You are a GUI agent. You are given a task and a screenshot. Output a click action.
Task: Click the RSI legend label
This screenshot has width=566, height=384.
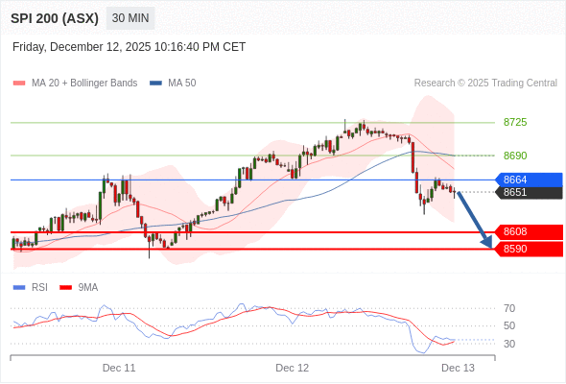pos(39,288)
